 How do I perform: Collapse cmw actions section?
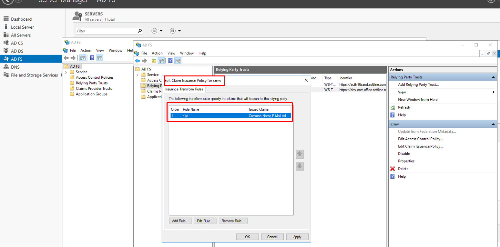click(493, 124)
